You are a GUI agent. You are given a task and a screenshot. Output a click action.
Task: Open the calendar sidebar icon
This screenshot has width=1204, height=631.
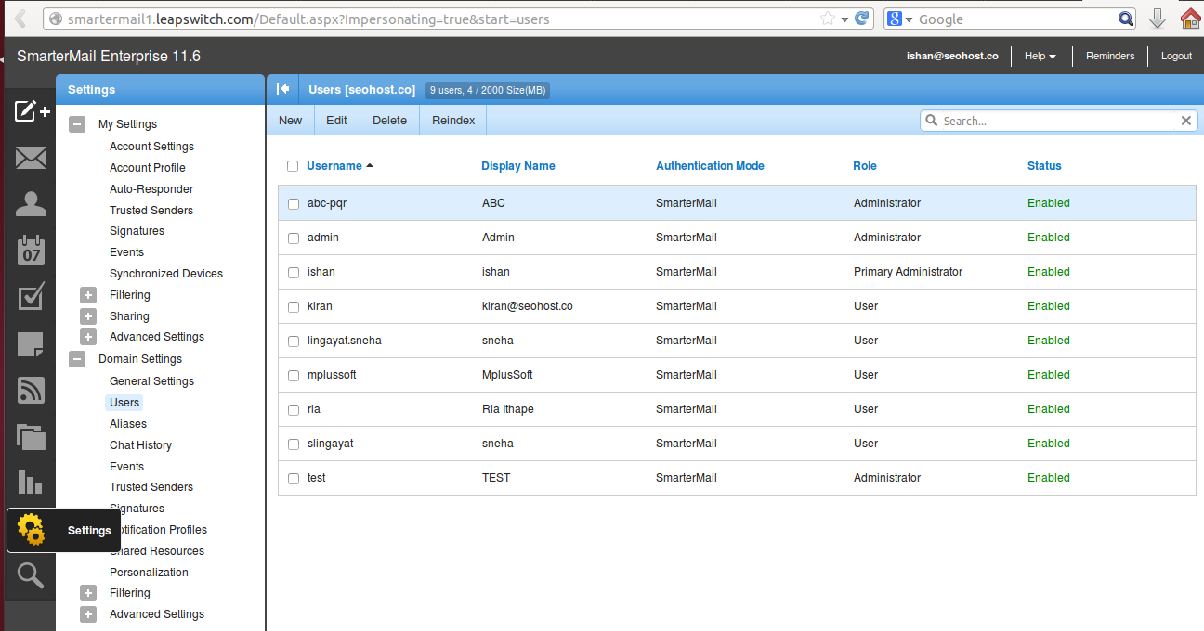pos(31,251)
